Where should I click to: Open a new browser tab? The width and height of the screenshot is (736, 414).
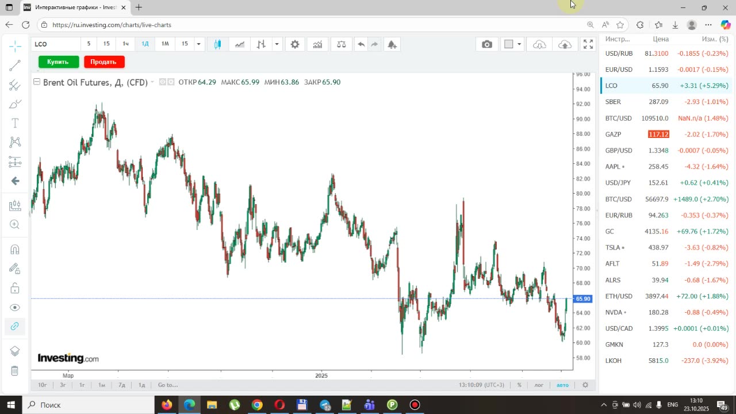click(139, 7)
